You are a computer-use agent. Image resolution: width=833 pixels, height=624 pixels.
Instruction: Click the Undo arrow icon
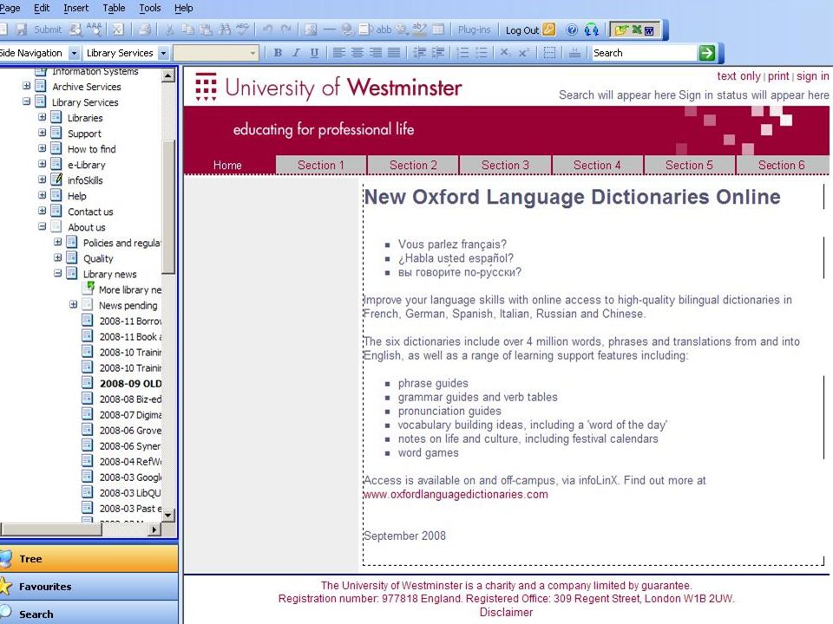[268, 29]
